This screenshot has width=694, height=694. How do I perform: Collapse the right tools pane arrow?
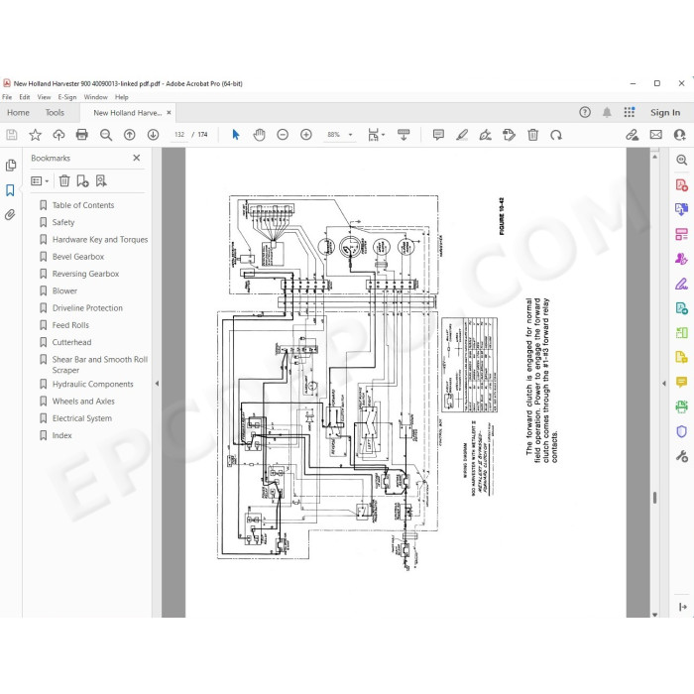664,384
